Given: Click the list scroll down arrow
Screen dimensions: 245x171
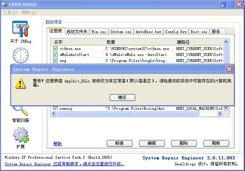Looking at the screenshot, I should (226, 108).
